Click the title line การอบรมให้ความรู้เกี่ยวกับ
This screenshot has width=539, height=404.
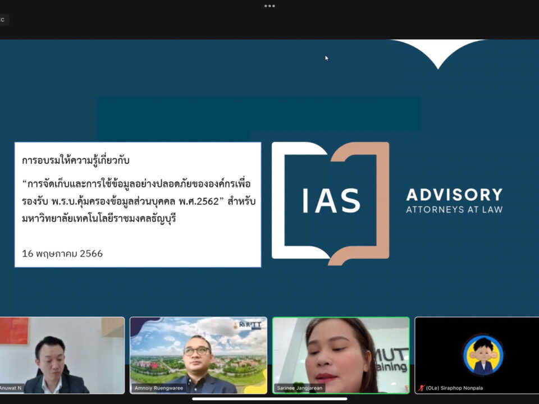click(x=76, y=160)
